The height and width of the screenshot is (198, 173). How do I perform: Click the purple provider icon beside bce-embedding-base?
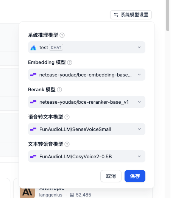coord(33,75)
